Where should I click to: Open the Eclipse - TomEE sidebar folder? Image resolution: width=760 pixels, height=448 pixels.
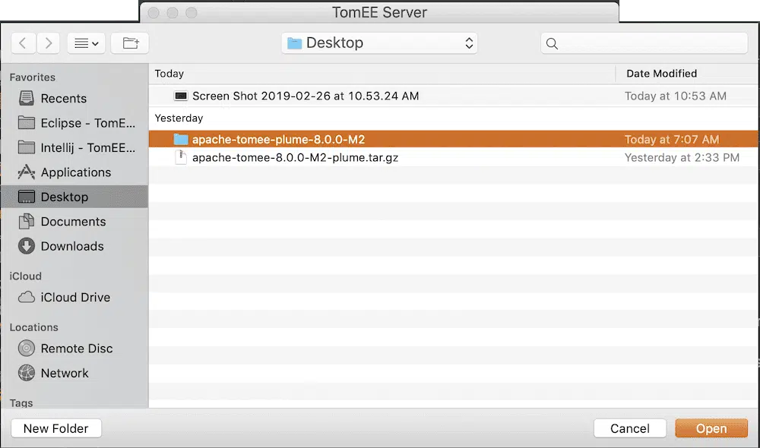tap(76, 123)
